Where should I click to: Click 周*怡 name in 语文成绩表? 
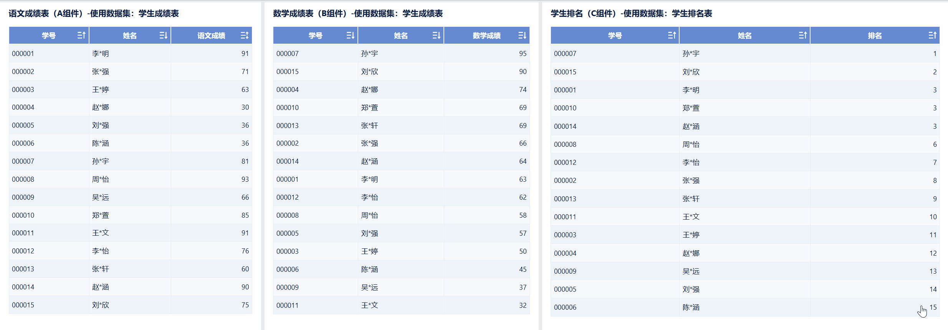101,179
